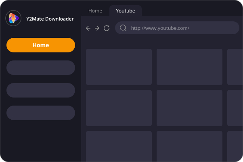This screenshot has height=162, width=243.
Task: Click the magnifier icon in the address bar
Action: (x=123, y=28)
